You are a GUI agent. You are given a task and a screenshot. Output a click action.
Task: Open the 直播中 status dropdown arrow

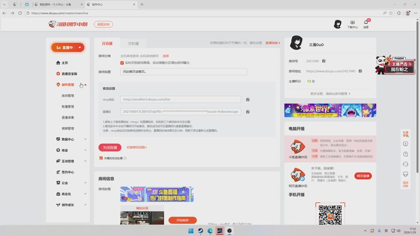click(80, 48)
